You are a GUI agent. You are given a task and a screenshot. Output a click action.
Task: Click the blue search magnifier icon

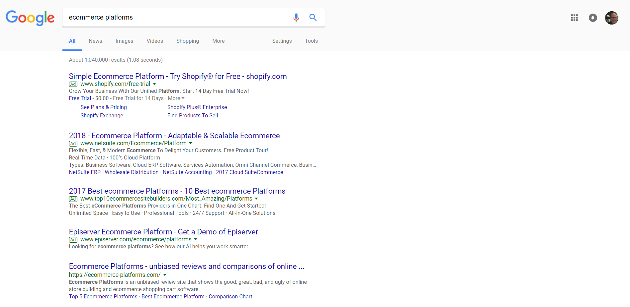click(x=313, y=17)
